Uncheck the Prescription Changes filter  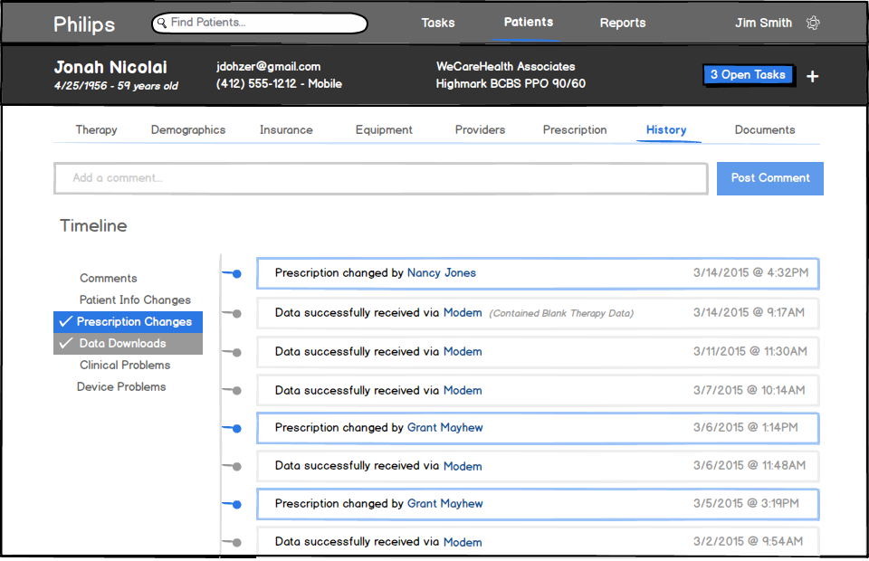coord(128,322)
